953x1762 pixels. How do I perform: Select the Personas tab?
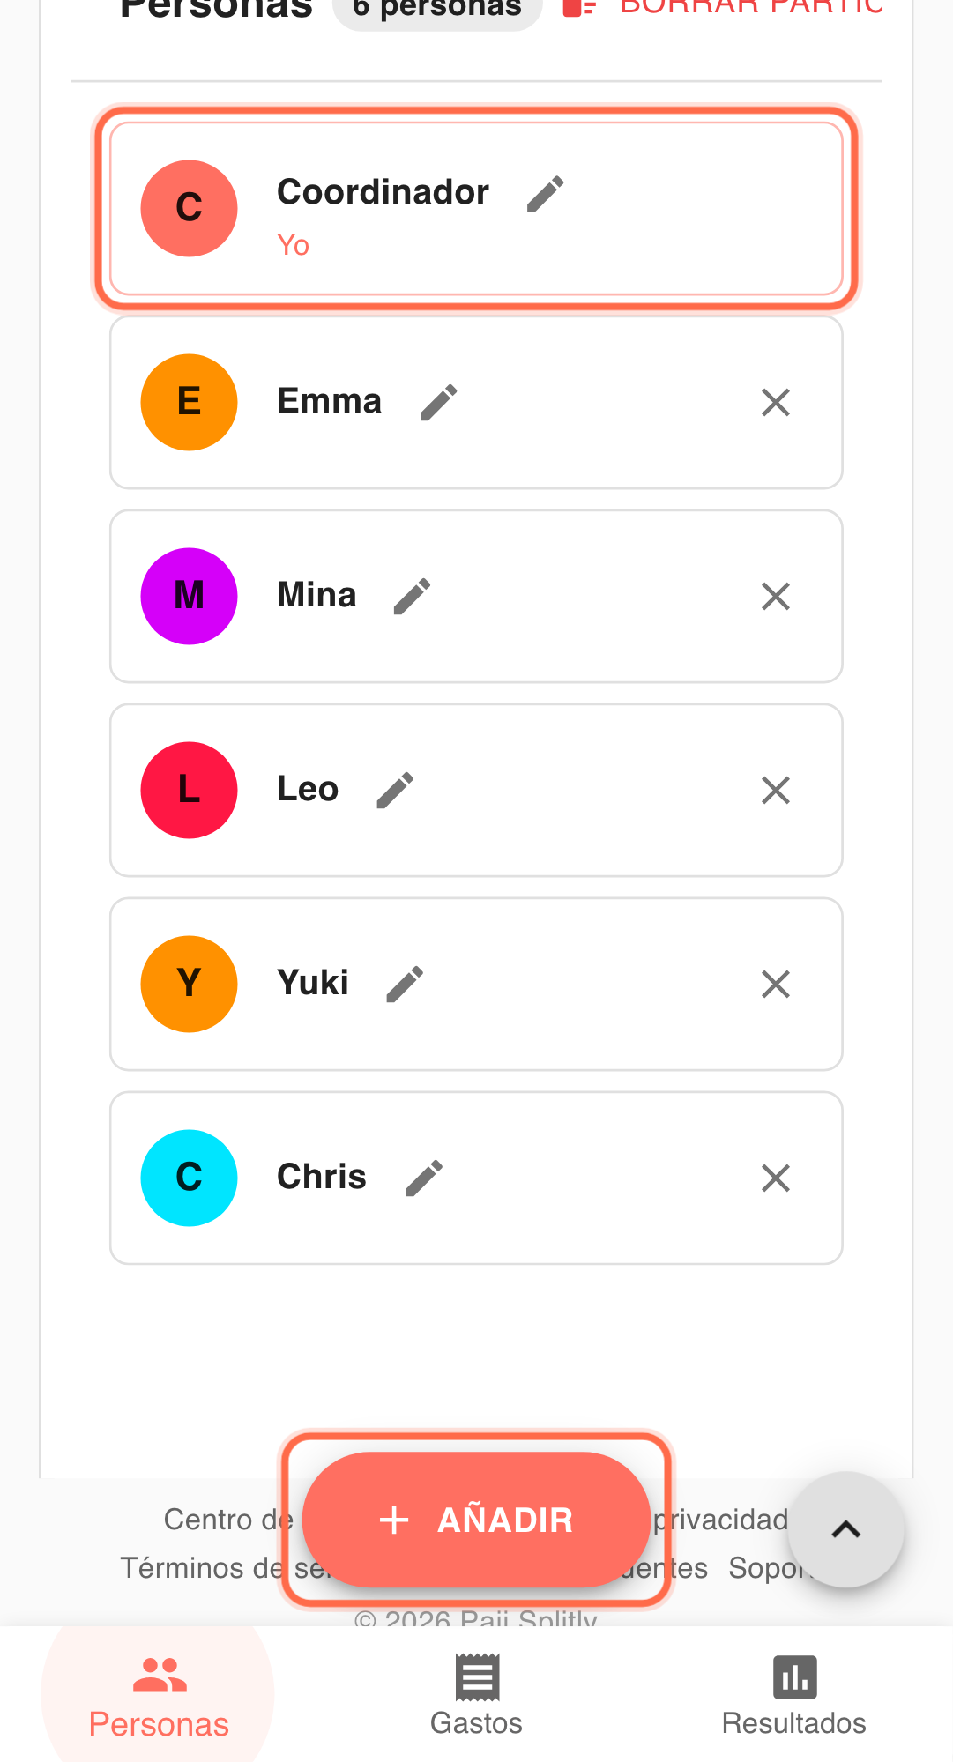[159, 1695]
